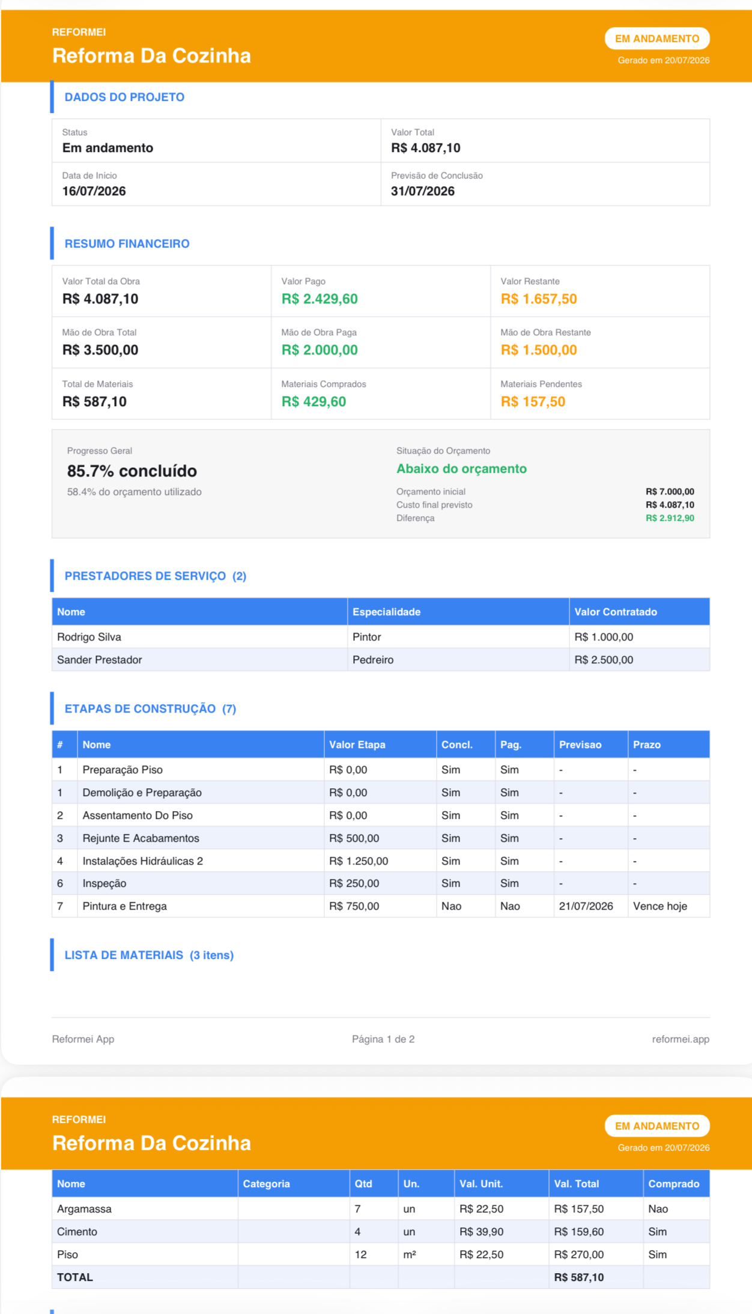Select Rodrigo Silva row name
Image resolution: width=752 pixels, height=1314 pixels.
coord(89,637)
